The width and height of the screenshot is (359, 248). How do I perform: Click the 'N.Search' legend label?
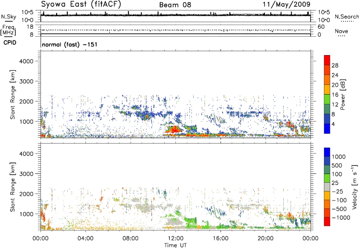(x=346, y=17)
